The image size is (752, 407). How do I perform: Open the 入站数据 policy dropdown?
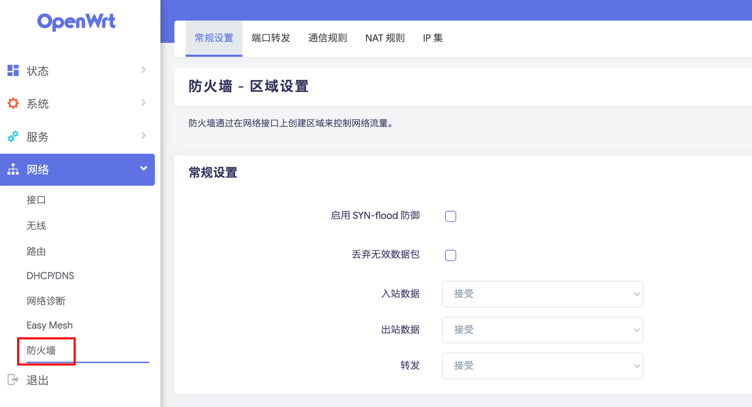(x=542, y=294)
